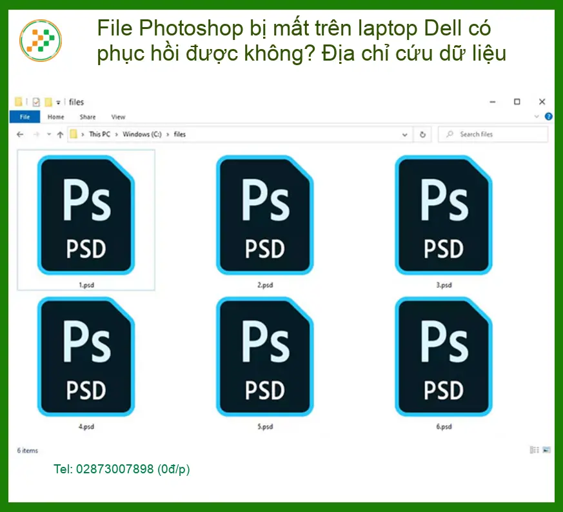This screenshot has height=512, width=563.
Task: Click the 1.psd file name label
Action: [x=86, y=285]
